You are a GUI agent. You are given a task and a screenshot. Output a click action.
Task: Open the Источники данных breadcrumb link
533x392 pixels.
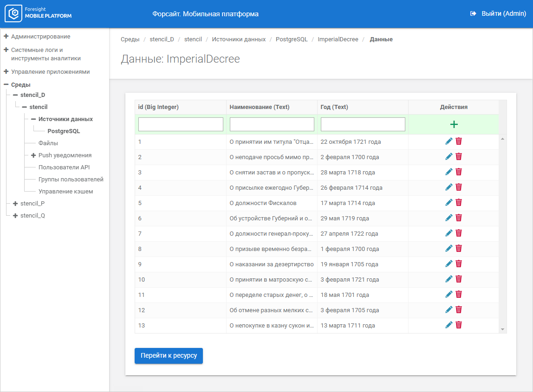coord(239,39)
